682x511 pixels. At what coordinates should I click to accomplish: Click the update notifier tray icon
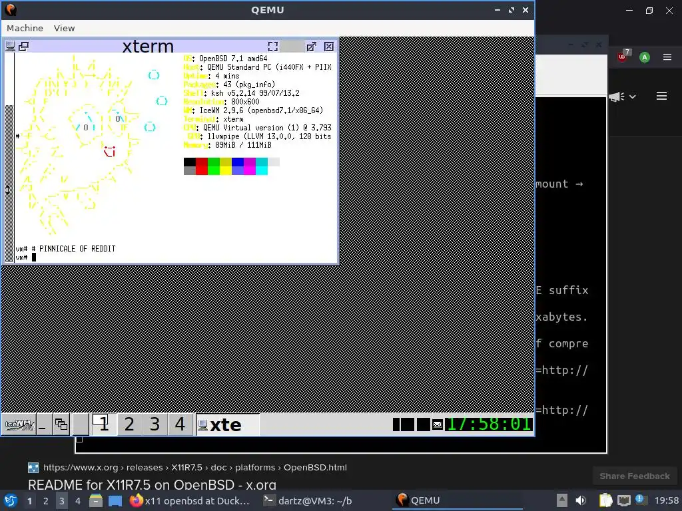pos(640,500)
